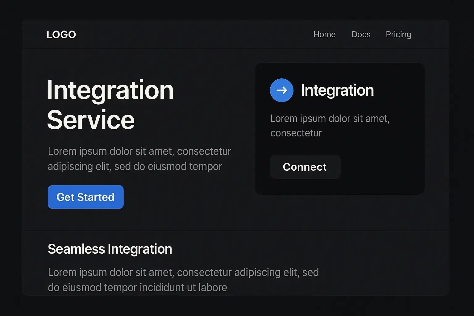Click the blue arrow circle icon
Viewport: 474px width, 316px height.
[281, 90]
